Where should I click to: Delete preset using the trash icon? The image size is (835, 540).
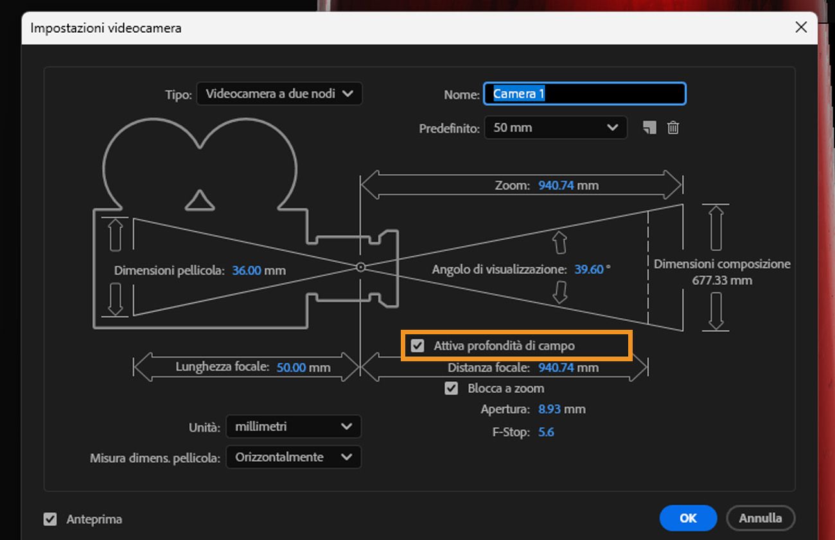point(672,127)
